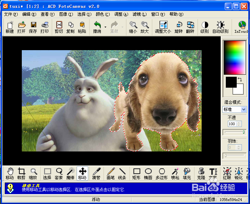Open the 调整(A) menu
The height and width of the screenshot is (204, 250).
pos(121,14)
